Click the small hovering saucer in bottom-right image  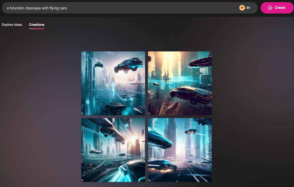coord(191,131)
